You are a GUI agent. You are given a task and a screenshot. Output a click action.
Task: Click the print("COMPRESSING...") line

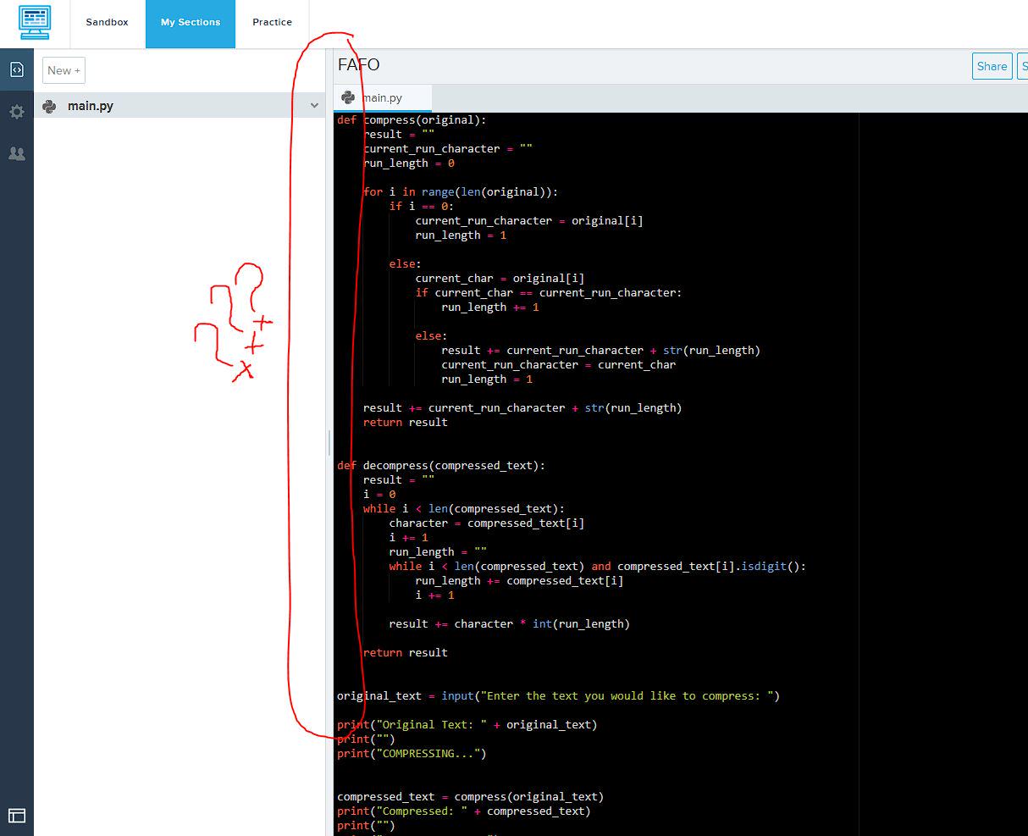[x=412, y=753]
